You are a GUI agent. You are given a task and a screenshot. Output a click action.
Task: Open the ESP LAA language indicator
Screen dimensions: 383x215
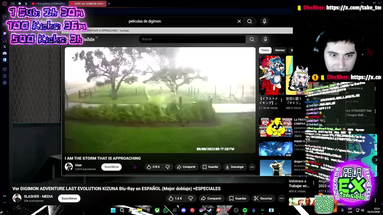(x=350, y=210)
